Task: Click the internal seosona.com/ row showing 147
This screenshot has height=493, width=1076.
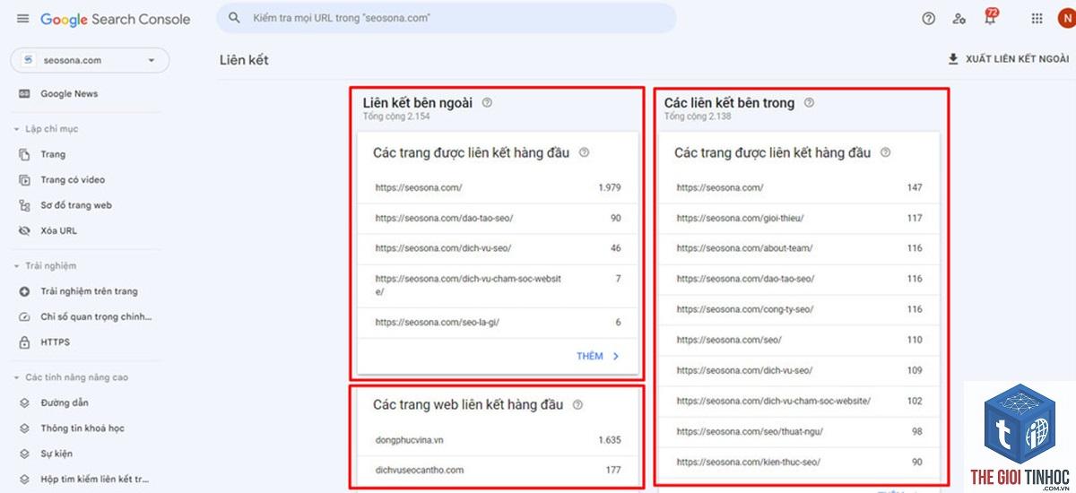Action: 799,188
